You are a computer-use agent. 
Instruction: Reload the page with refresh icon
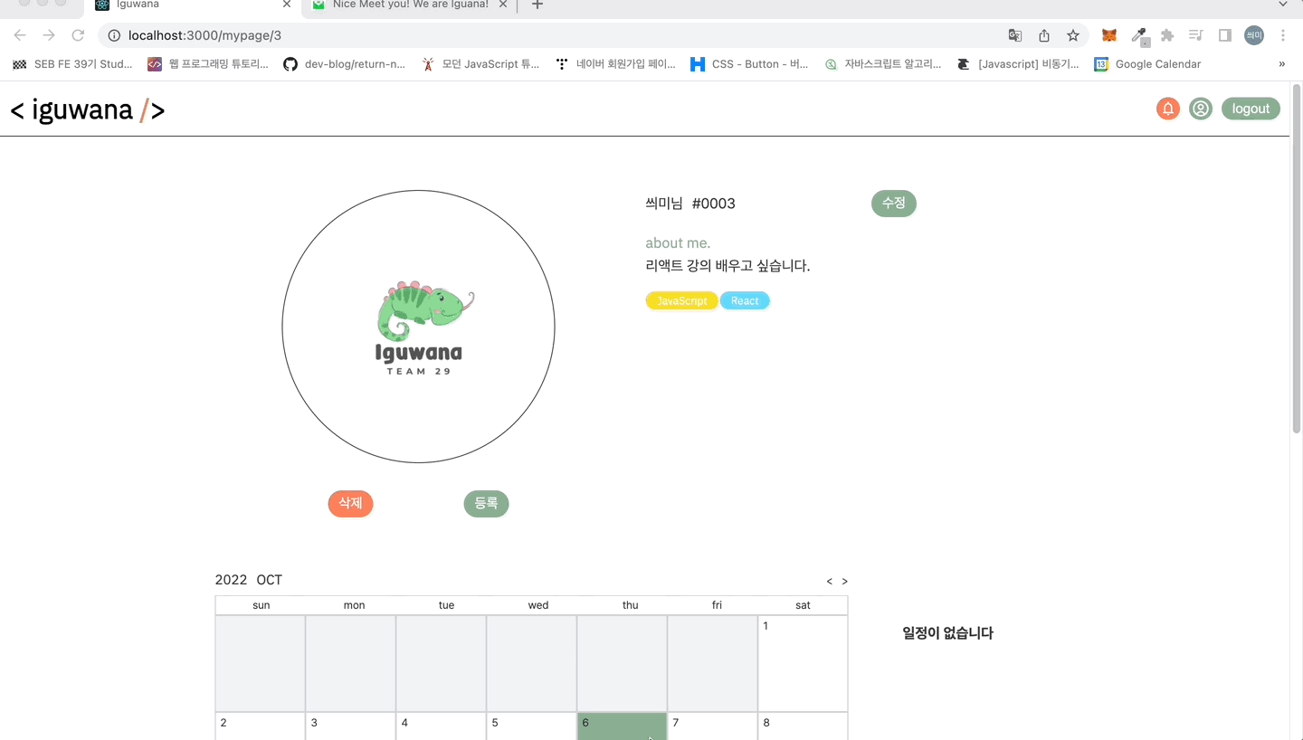(x=78, y=35)
